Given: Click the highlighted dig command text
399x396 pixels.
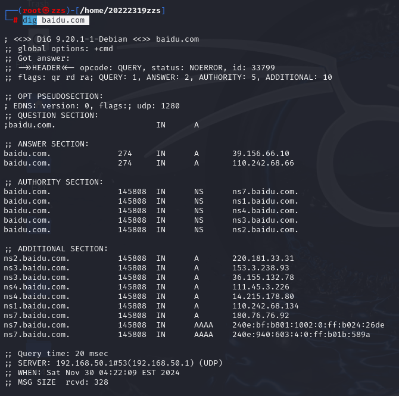Looking at the screenshot, I should [30, 20].
